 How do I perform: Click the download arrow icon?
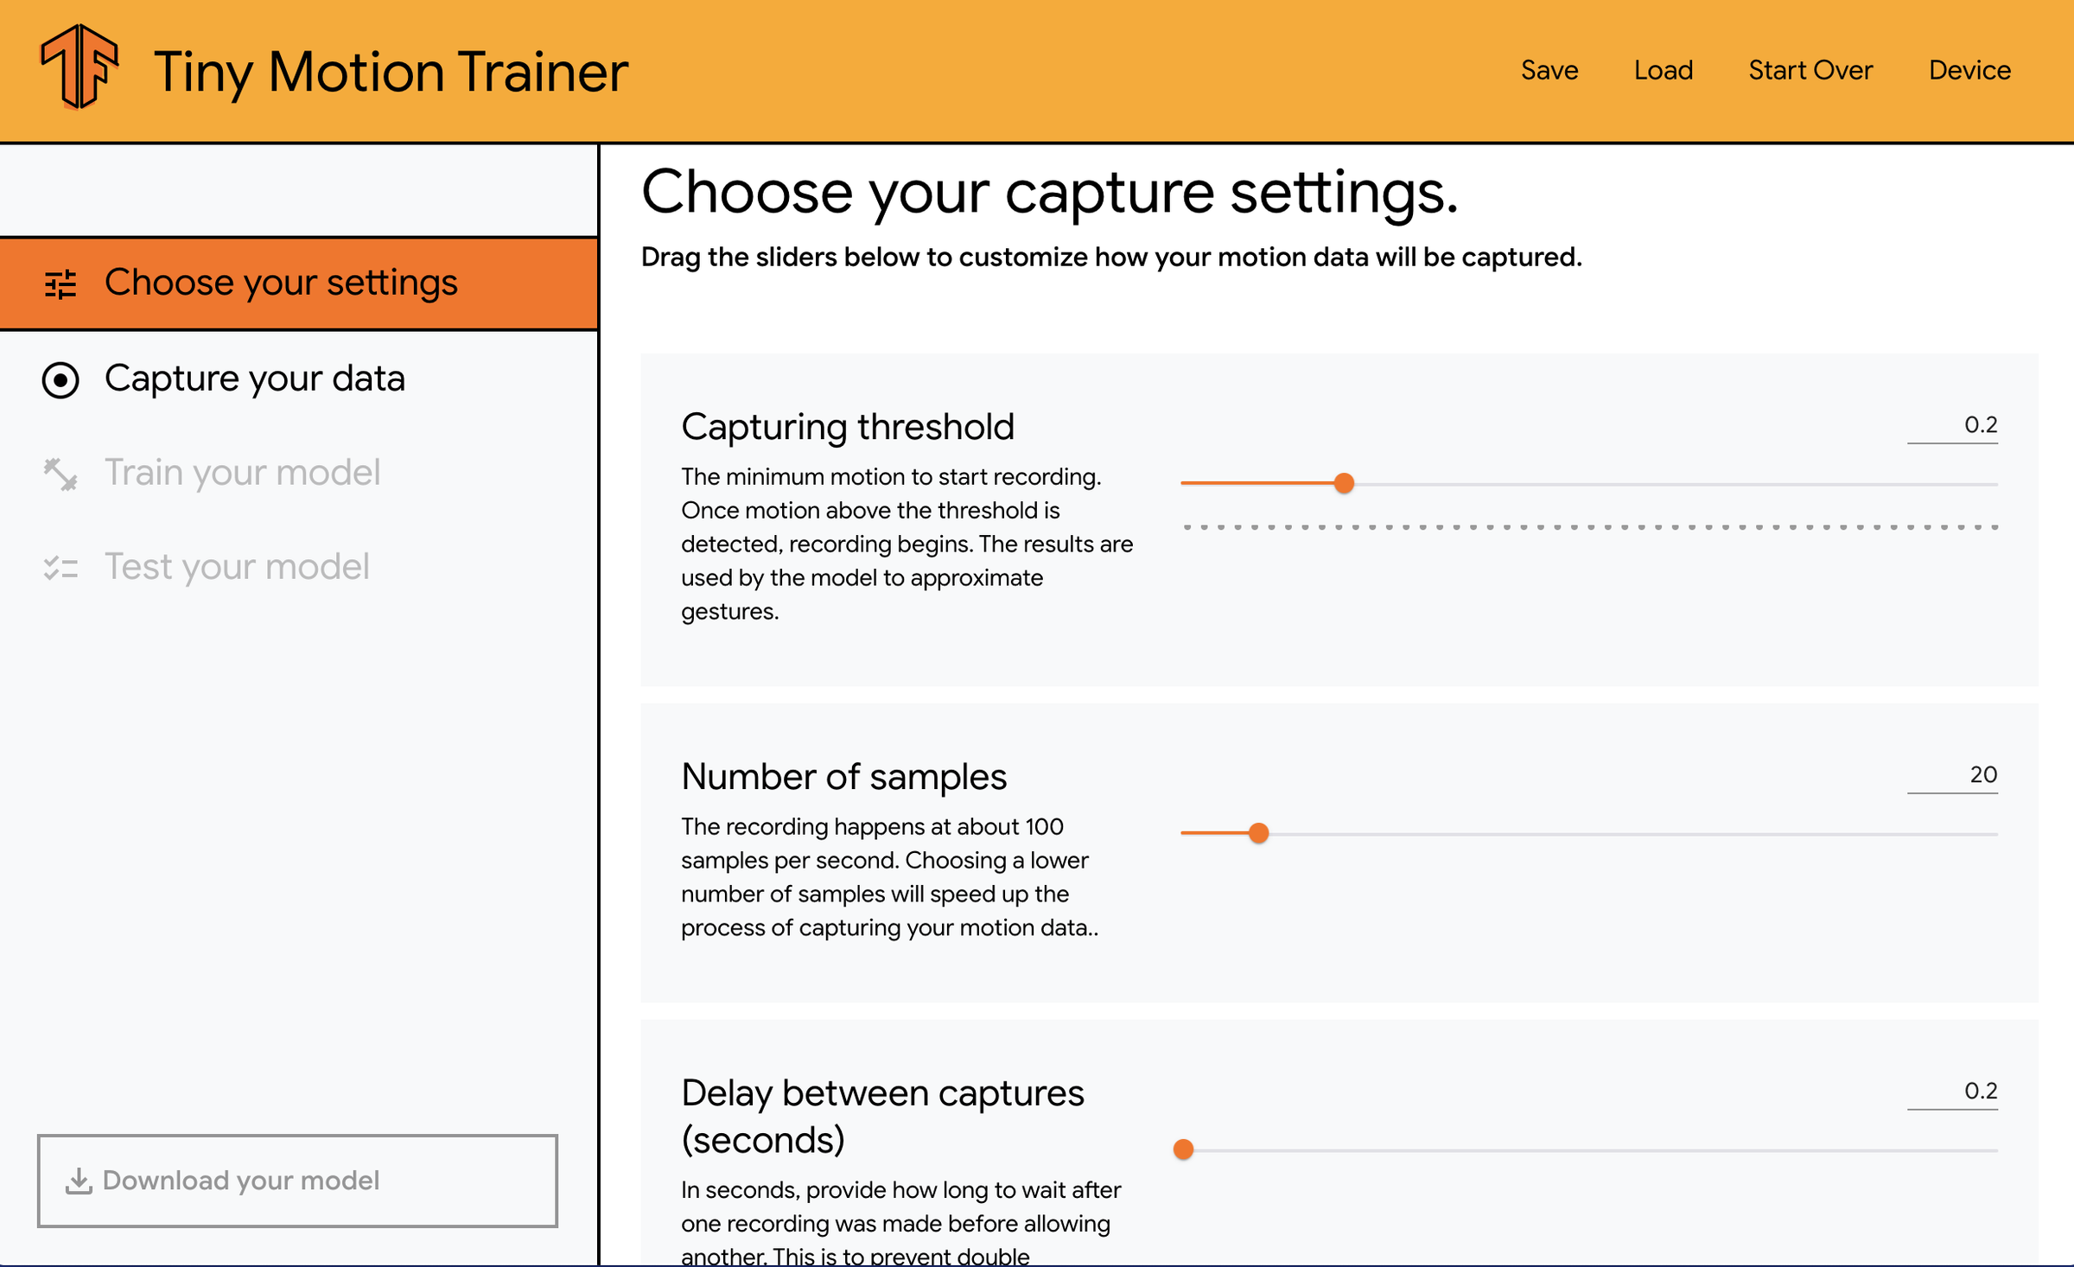click(x=79, y=1181)
